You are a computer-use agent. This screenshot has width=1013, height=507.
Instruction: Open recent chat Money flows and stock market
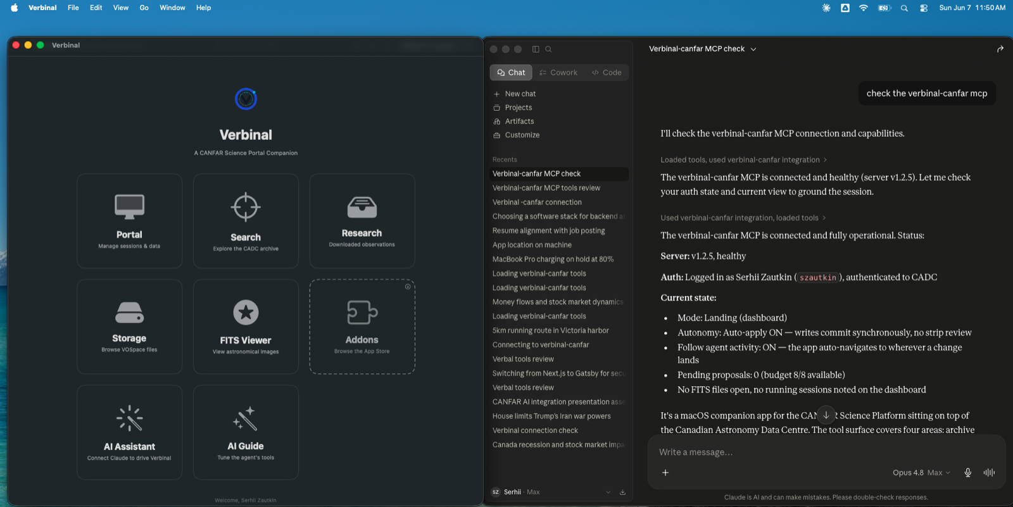coord(559,302)
